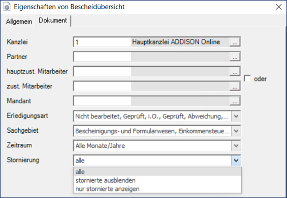Click the 'Partner' label

click(17, 57)
